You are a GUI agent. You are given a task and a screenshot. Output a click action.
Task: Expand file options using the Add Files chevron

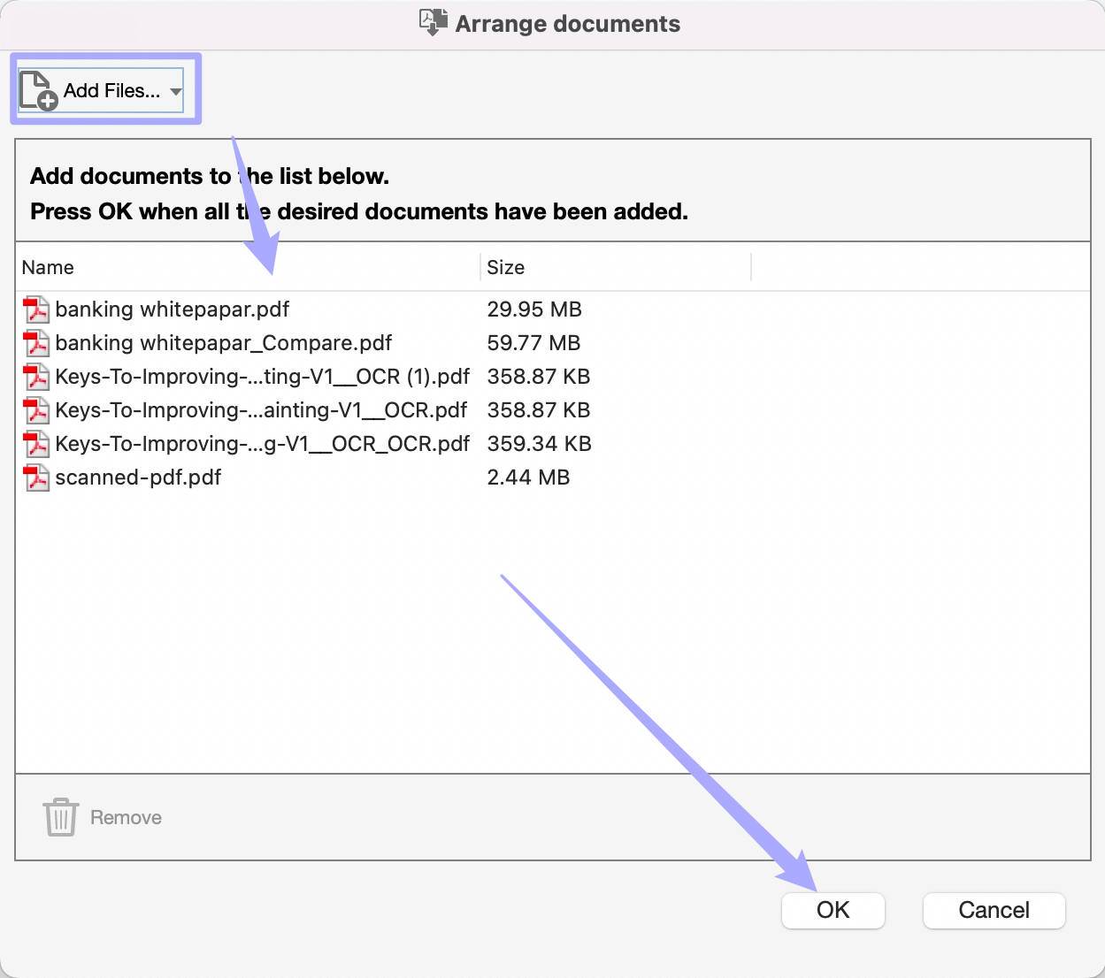tap(175, 89)
